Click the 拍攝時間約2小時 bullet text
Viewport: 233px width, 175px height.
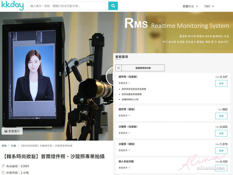(130, 99)
